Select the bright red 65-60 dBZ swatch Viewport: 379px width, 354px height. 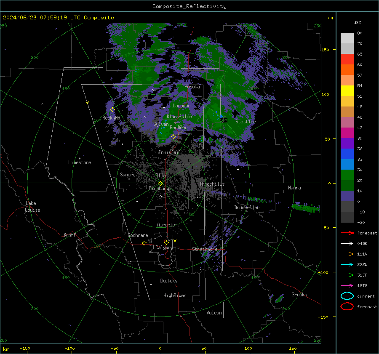click(x=347, y=59)
